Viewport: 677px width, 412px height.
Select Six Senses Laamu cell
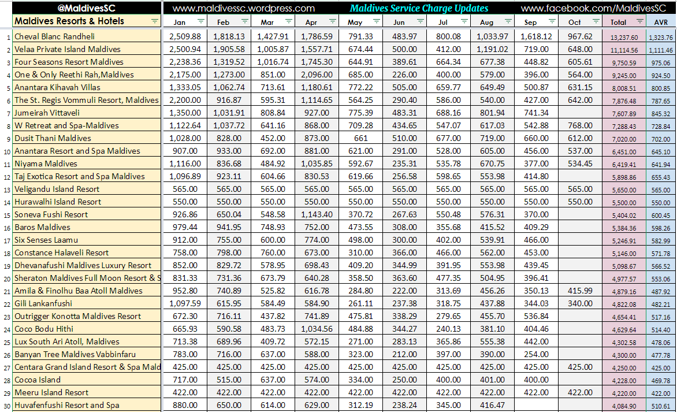87,240
